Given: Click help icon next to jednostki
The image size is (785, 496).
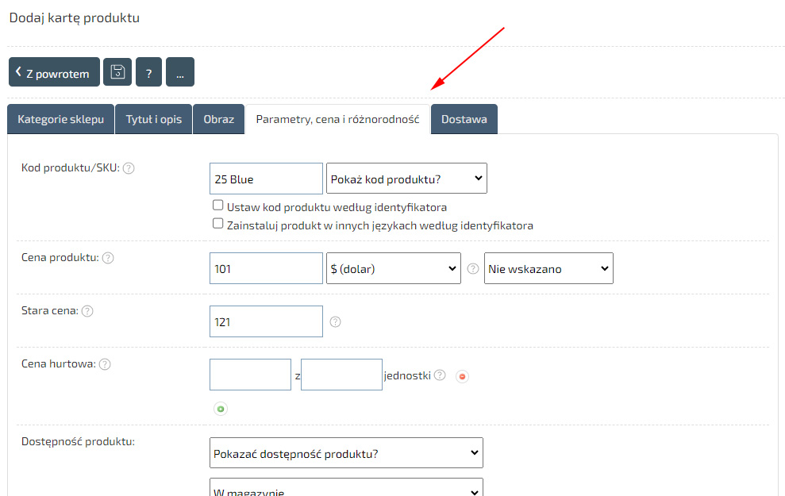Looking at the screenshot, I should click(x=440, y=375).
